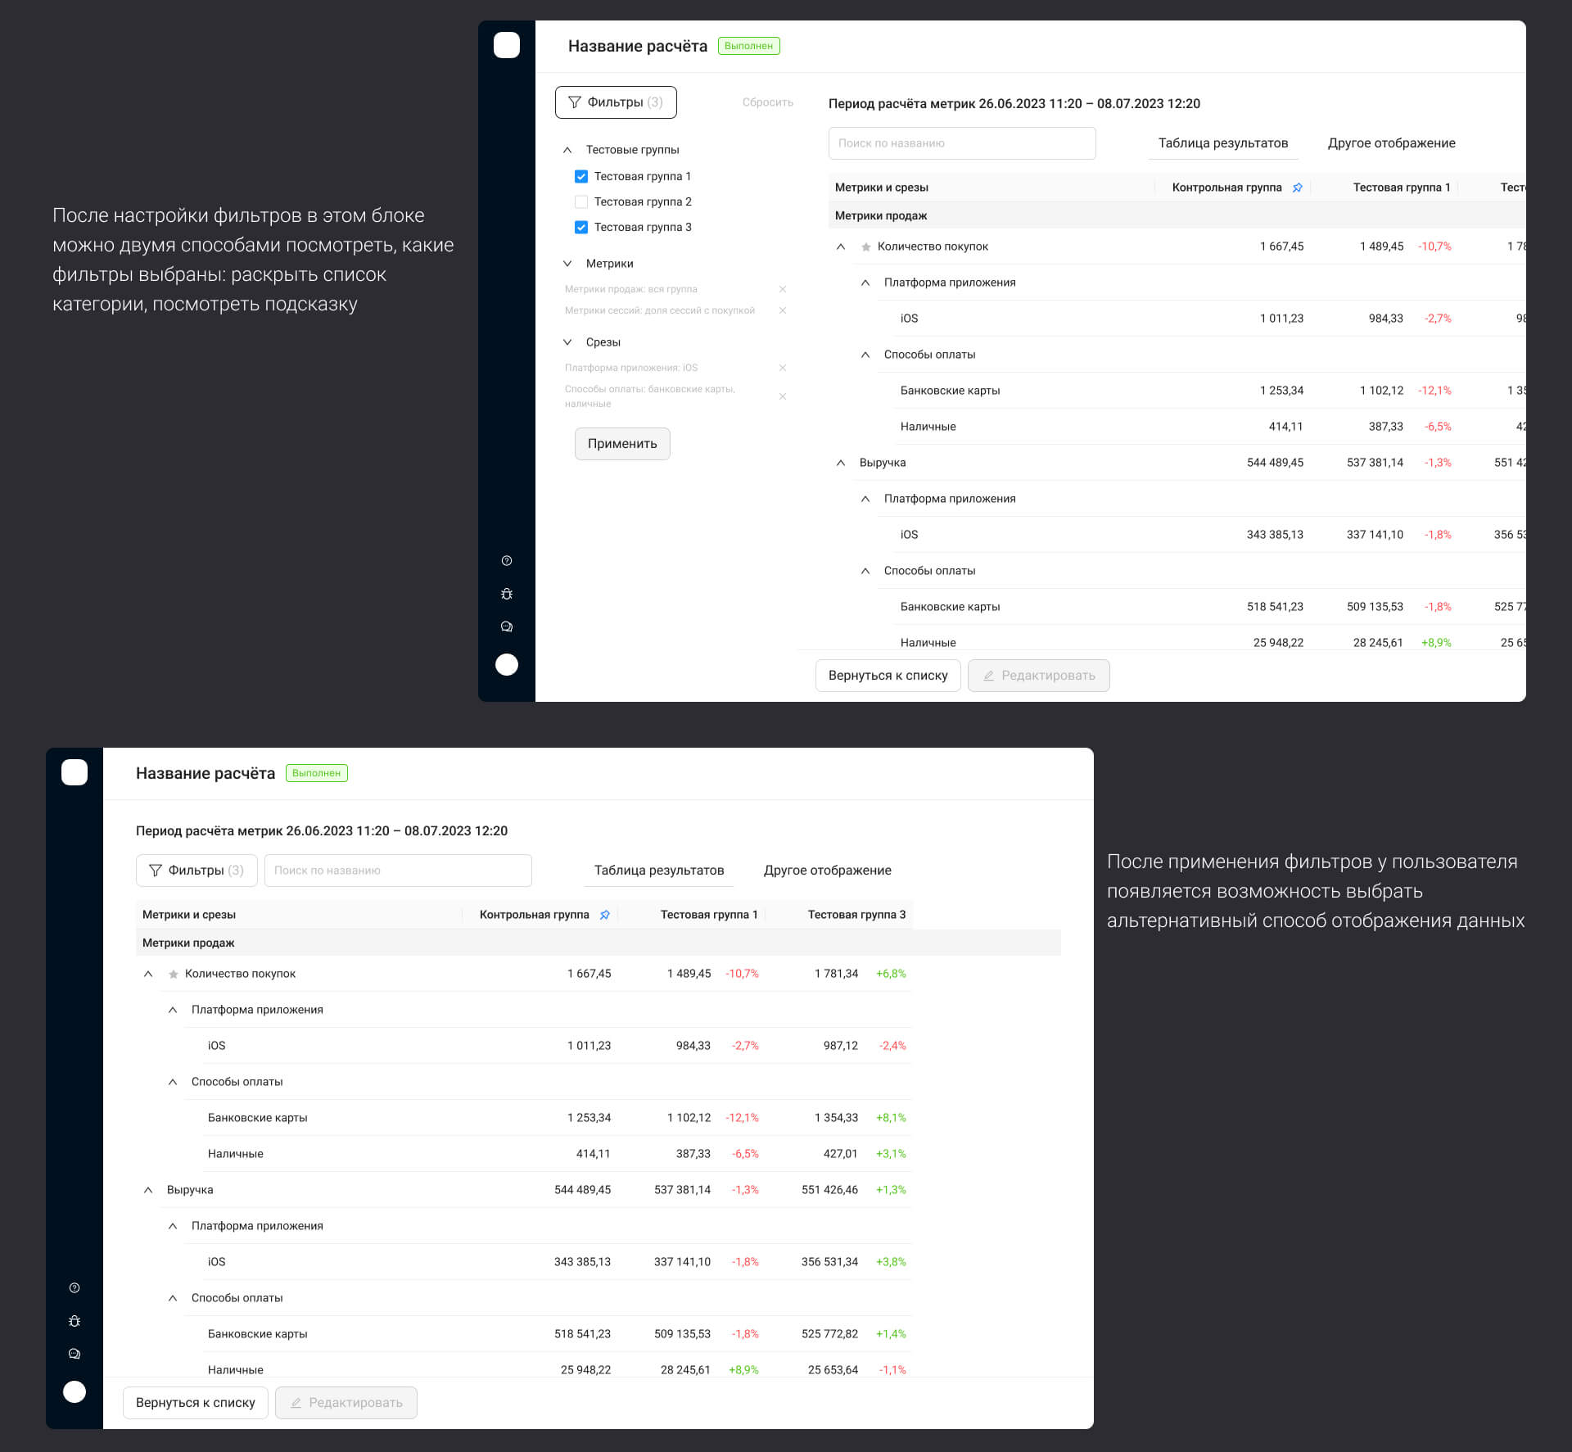The image size is (1572, 1452).
Task: Select Таблица результатов tab in bottom window
Action: [x=658, y=871]
